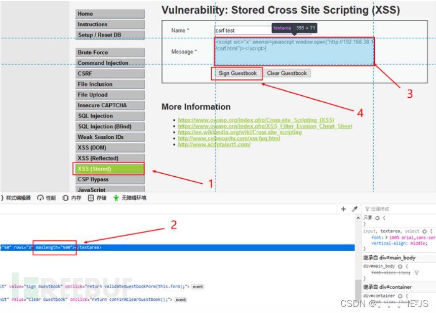Open the Wikipedia Cross-site scripting link
This screenshot has height=313, width=436.
(240, 132)
